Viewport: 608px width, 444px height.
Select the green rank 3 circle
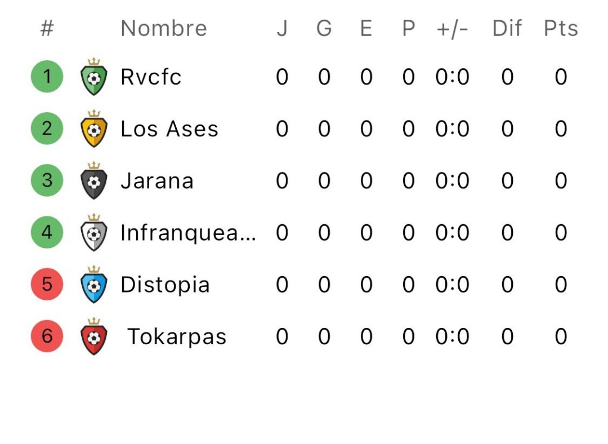click(x=47, y=180)
